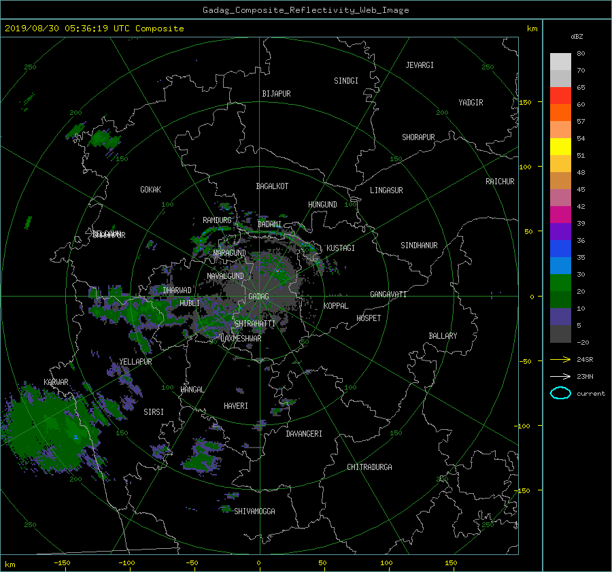Select the blue 36 dBZ color swatch
Screen dimensions: 612x572
tap(560, 248)
